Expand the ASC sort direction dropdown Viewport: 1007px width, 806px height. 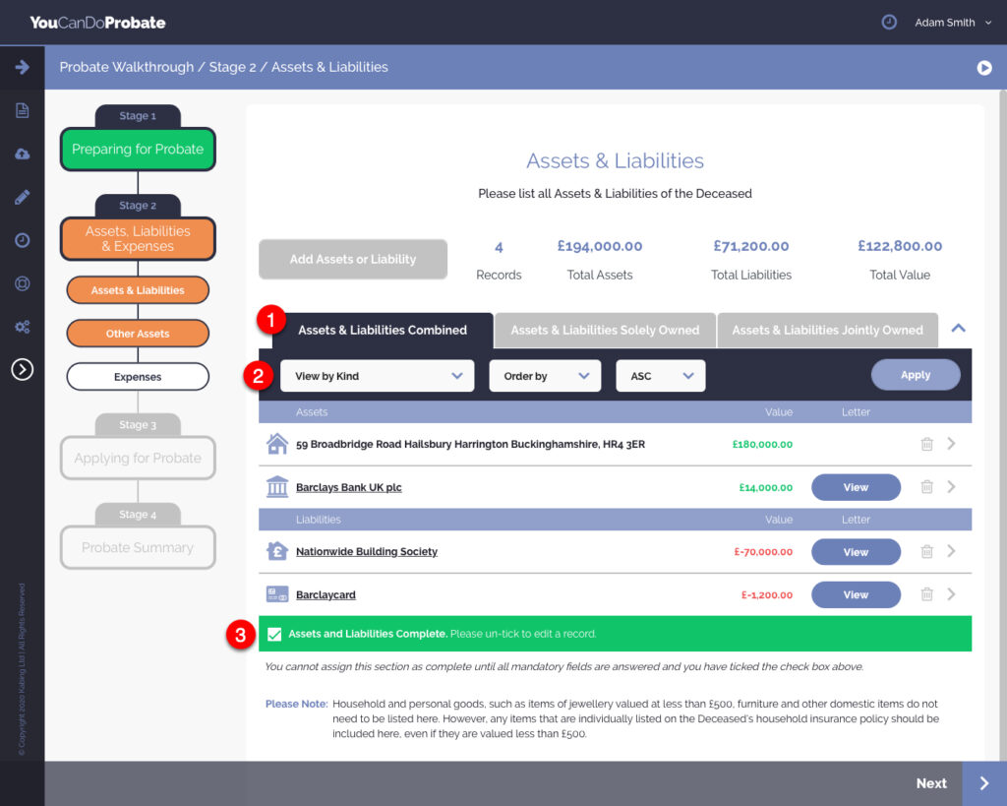coord(660,376)
